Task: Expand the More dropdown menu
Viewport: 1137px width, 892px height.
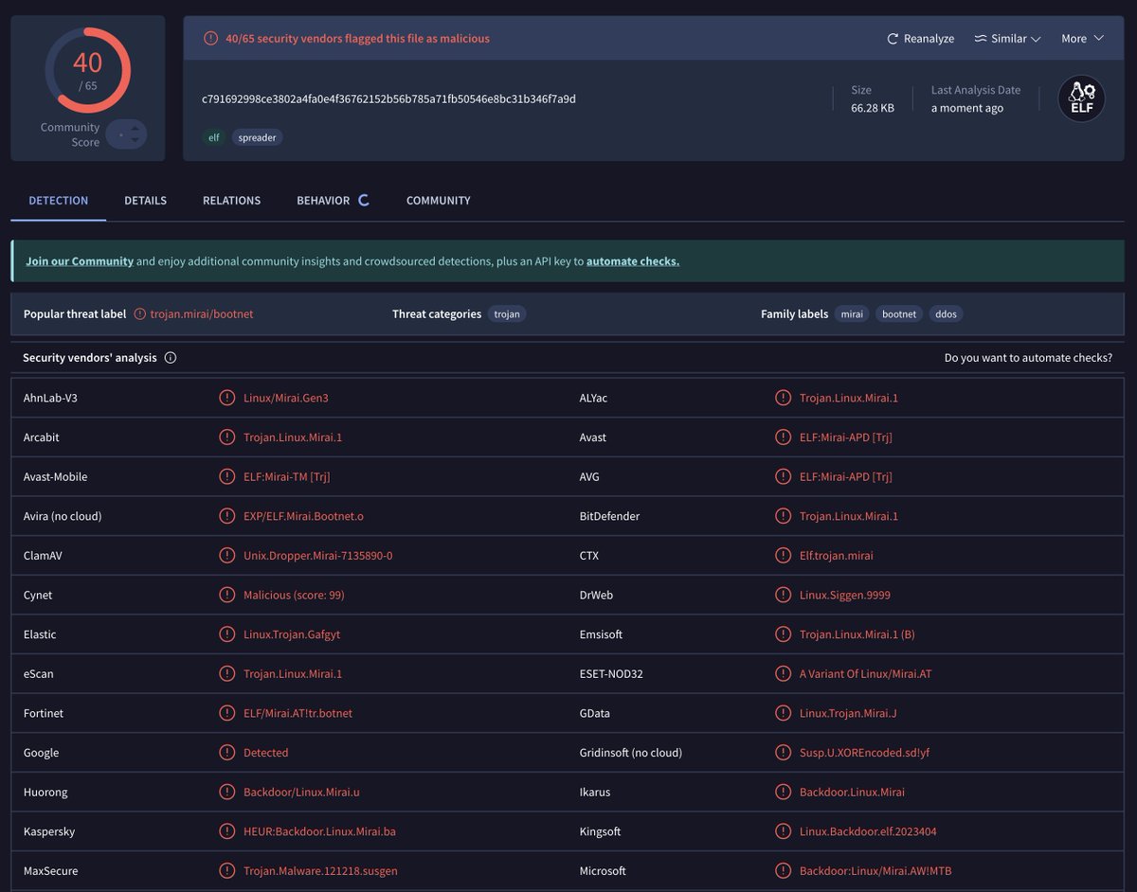Action: pyautogui.click(x=1083, y=39)
